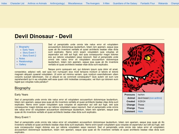Screen dimensions: 179x134
Task: Jump to Gallery section link
Action: click(23, 65)
